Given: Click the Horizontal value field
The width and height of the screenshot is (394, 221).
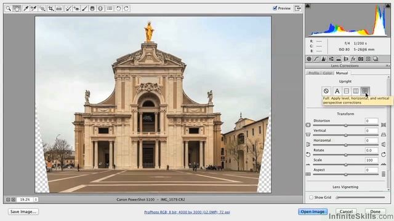Looking at the screenshot, I should 371,141.
